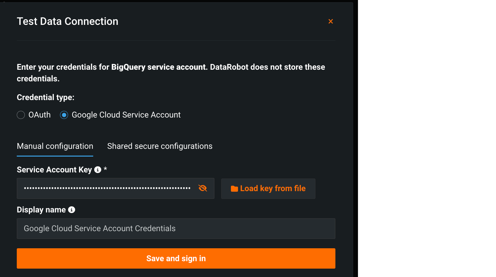496x277 pixels.
Task: Select the OAuth radio button
Action: [x=21, y=115]
